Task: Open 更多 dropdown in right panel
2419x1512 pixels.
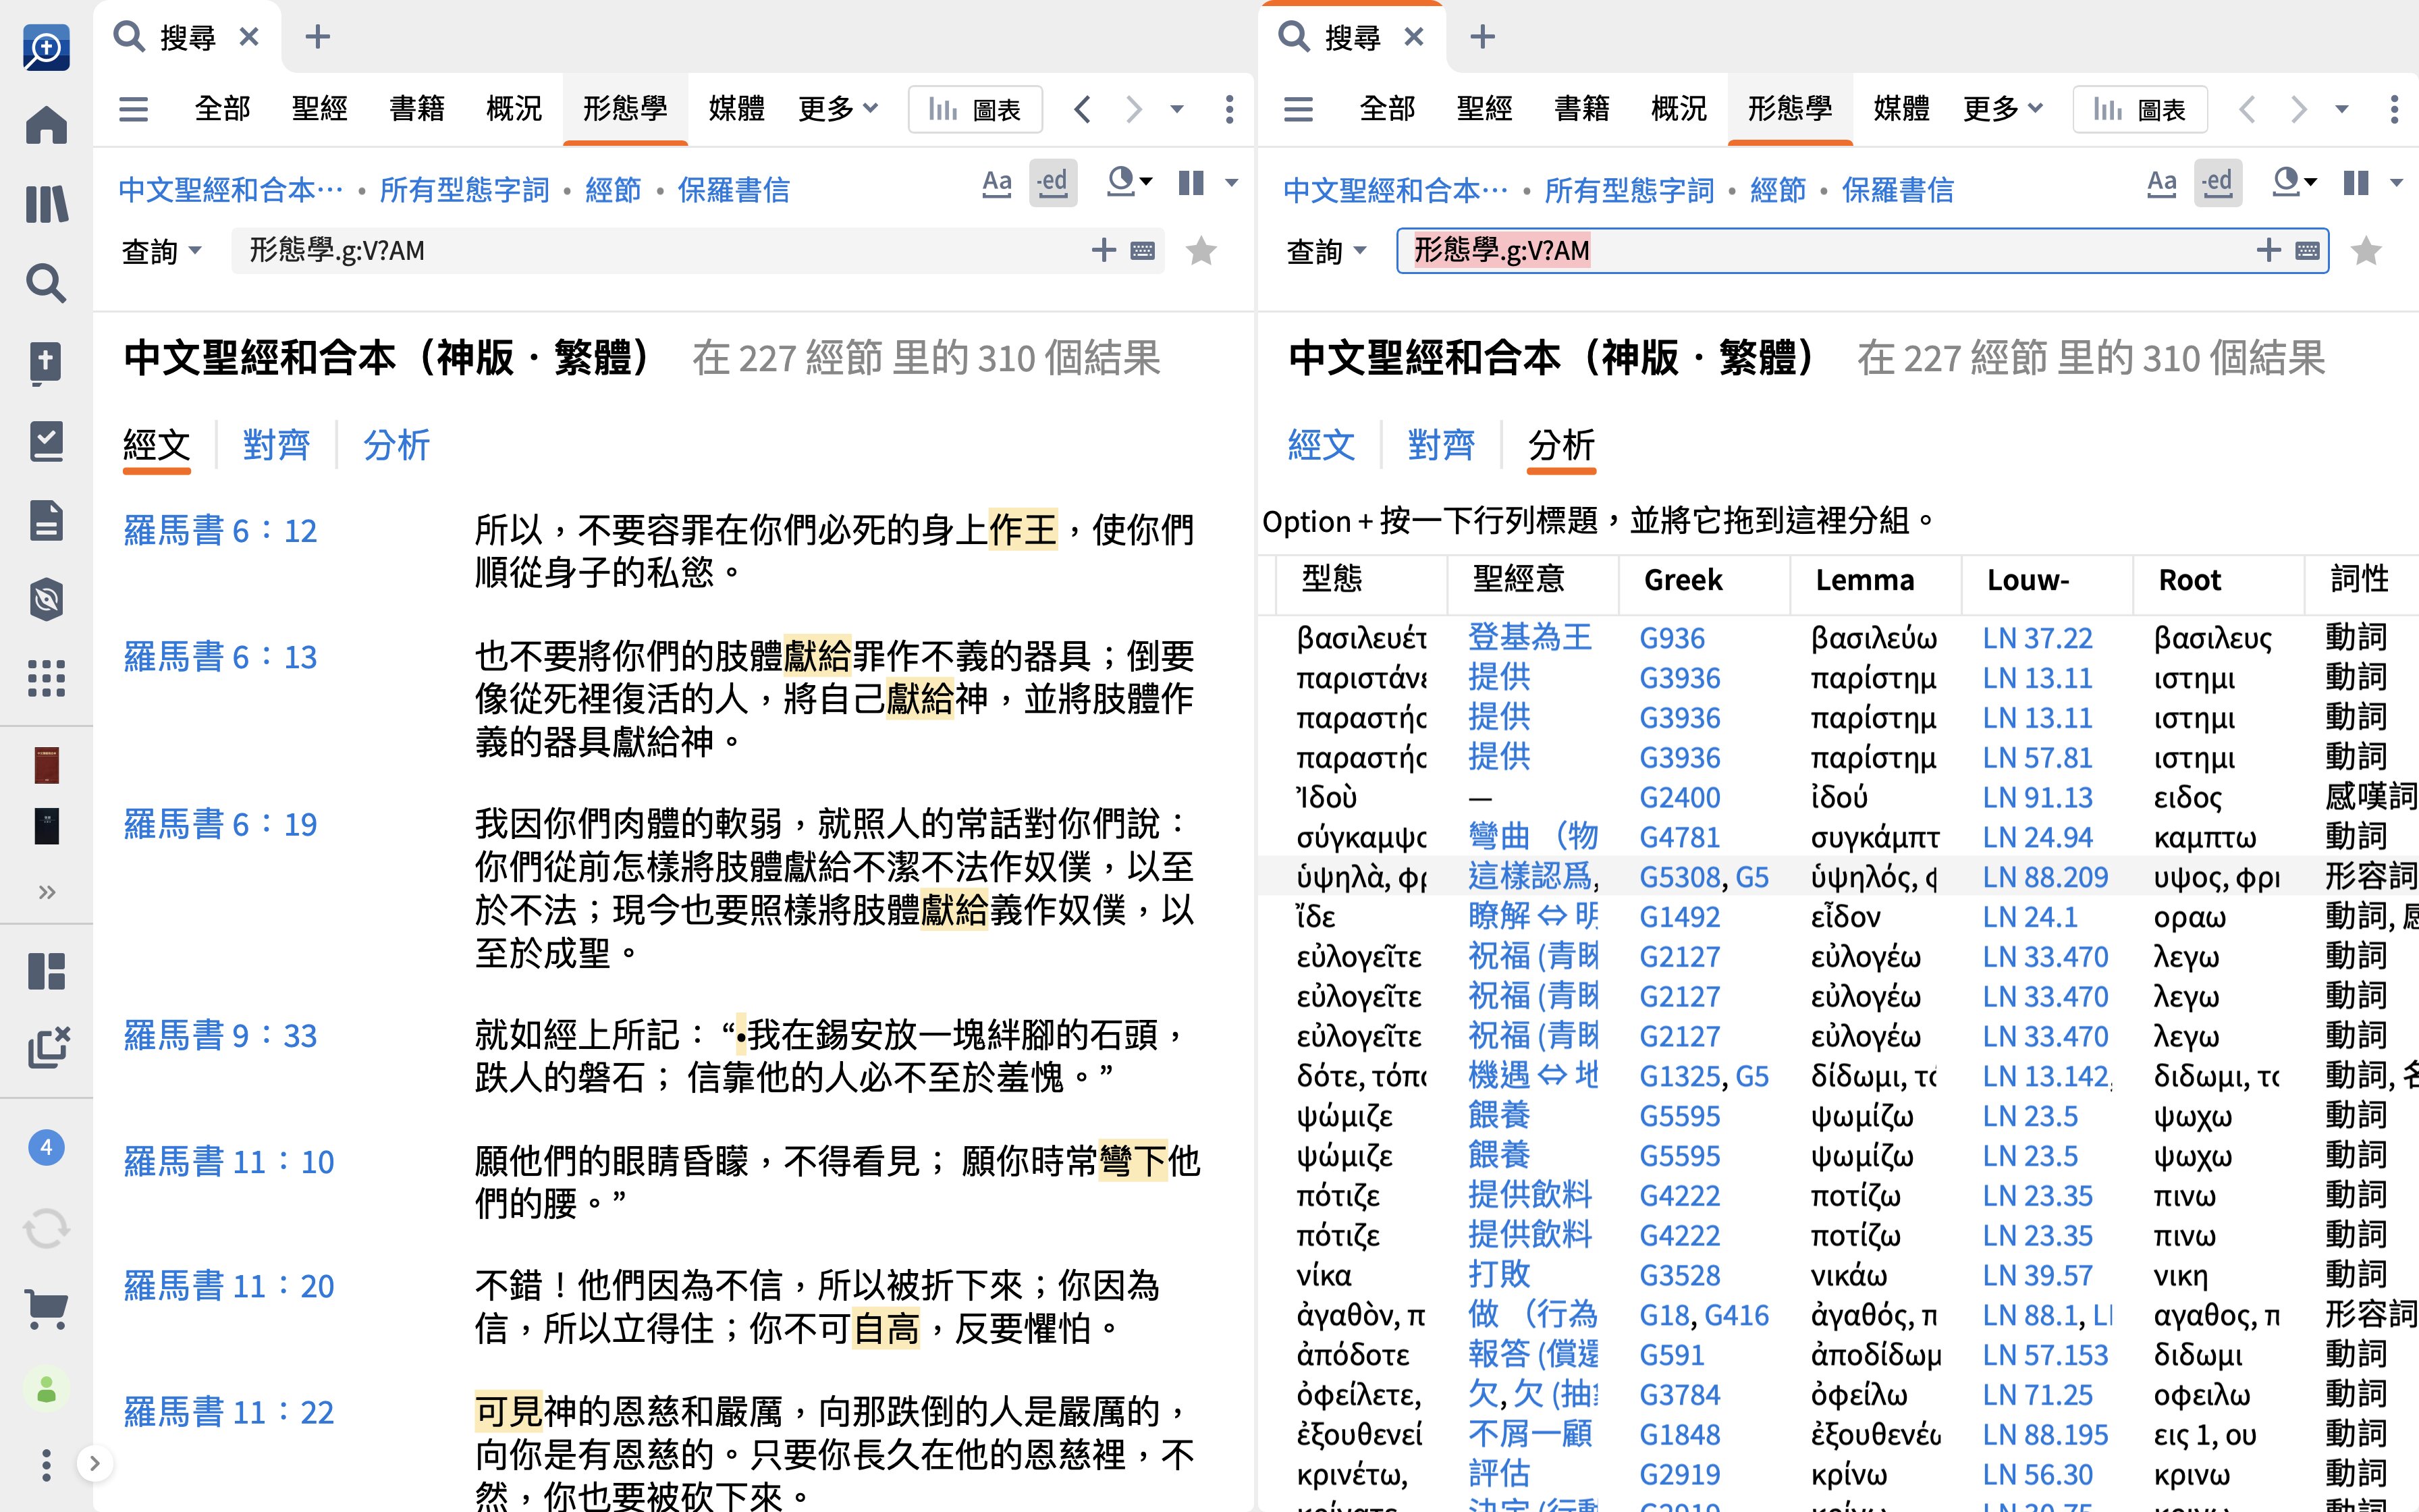Action: click(2002, 109)
